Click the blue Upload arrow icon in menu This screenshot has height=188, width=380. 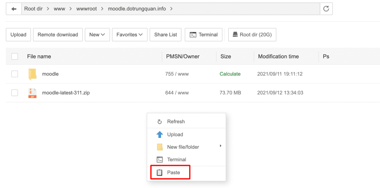(160, 135)
